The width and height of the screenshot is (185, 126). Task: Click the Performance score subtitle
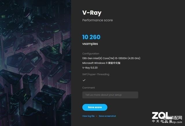pyautogui.click(x=97, y=20)
